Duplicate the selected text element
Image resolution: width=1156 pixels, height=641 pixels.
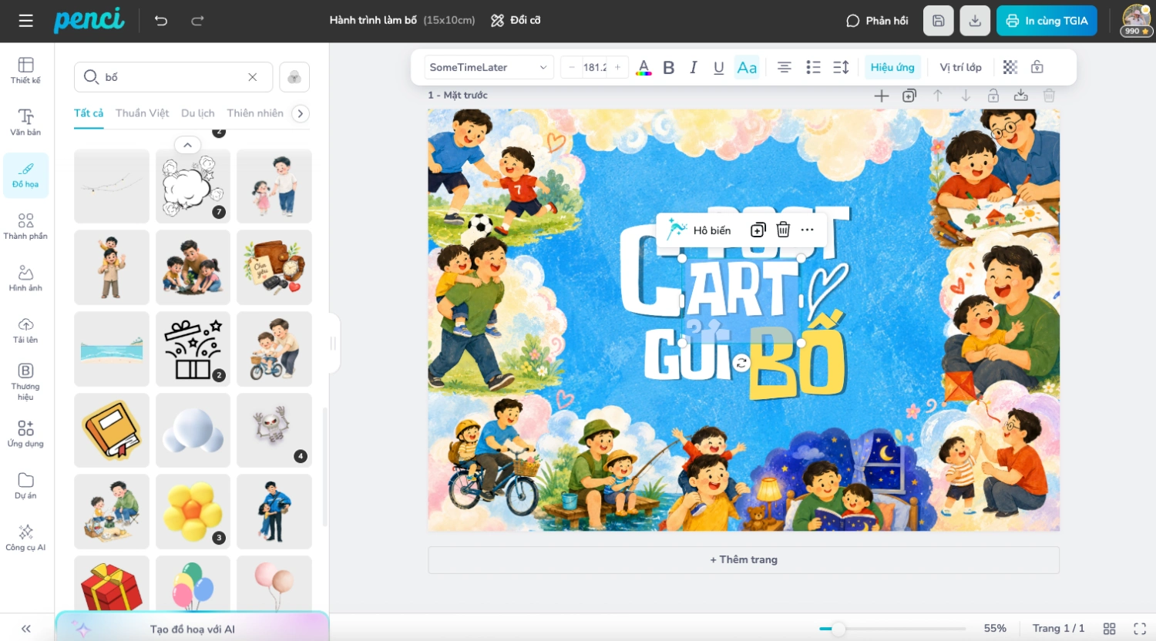click(758, 230)
